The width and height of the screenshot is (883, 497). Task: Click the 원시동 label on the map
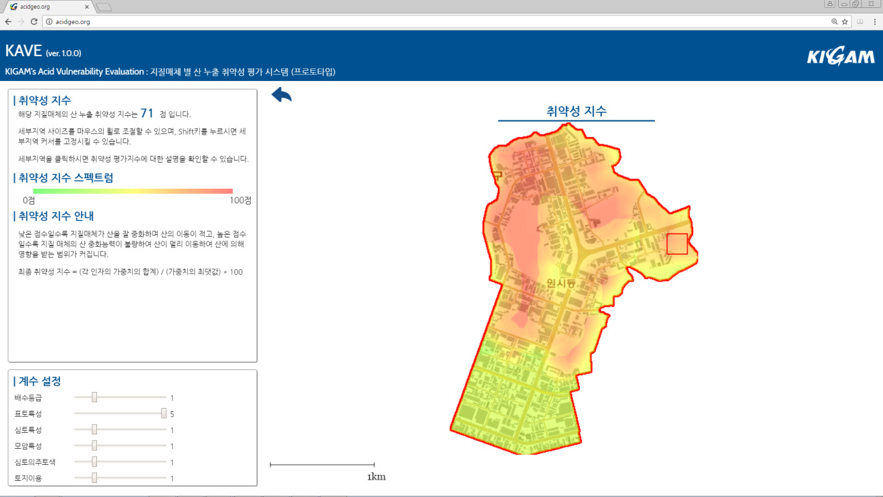(561, 284)
